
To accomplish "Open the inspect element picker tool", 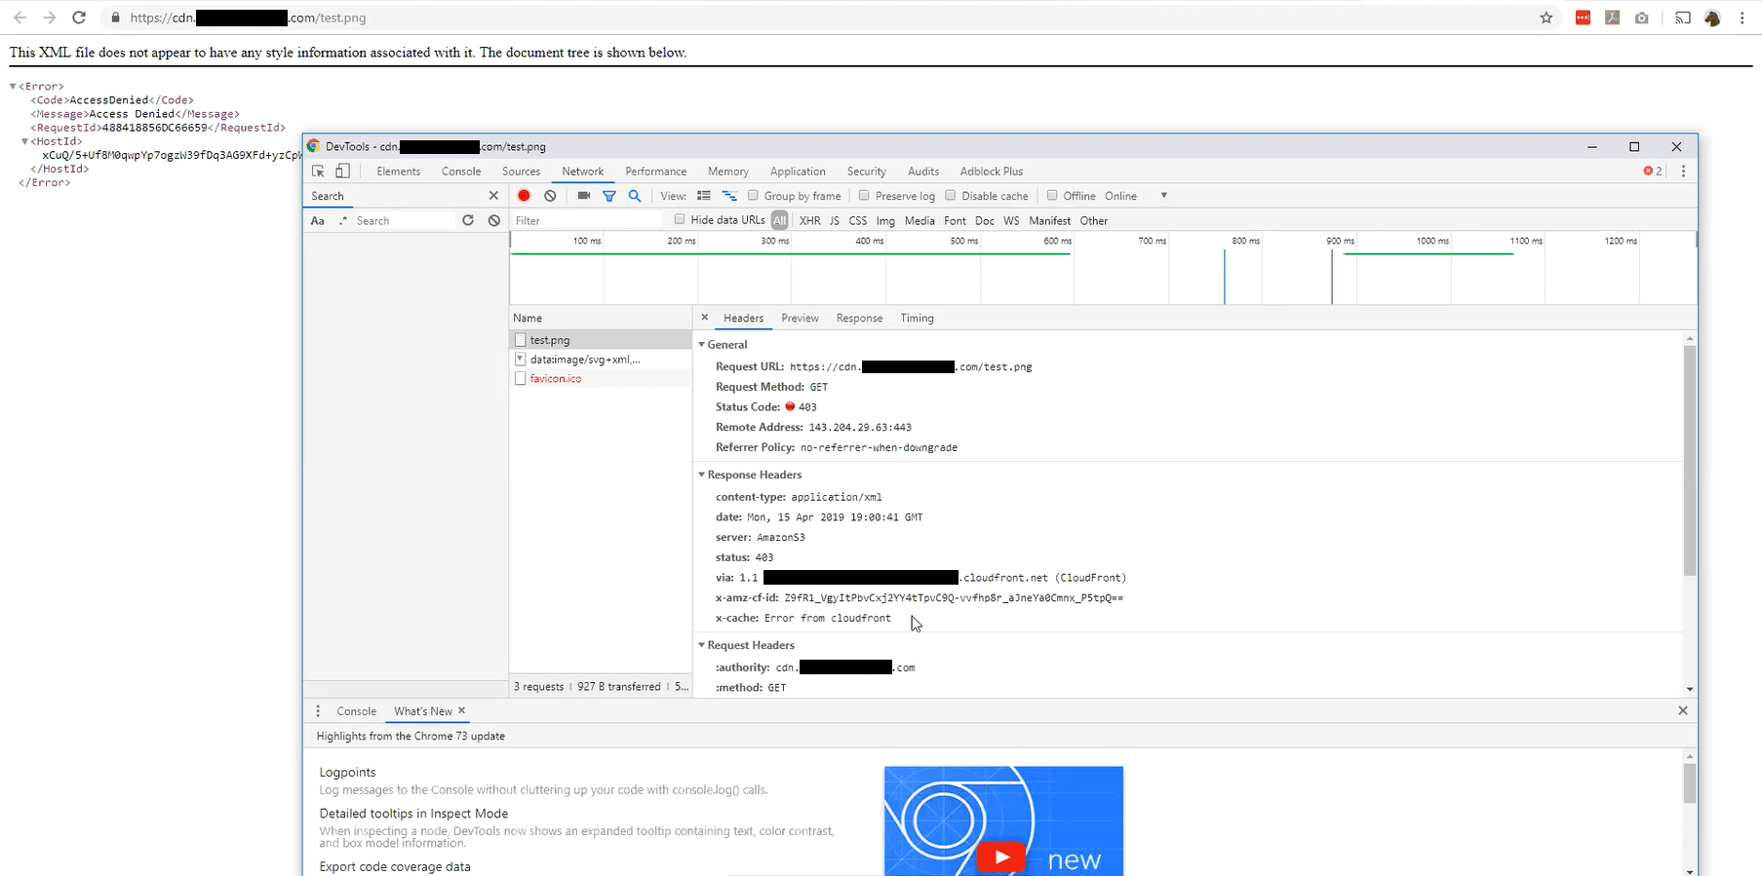I will (x=318, y=171).
